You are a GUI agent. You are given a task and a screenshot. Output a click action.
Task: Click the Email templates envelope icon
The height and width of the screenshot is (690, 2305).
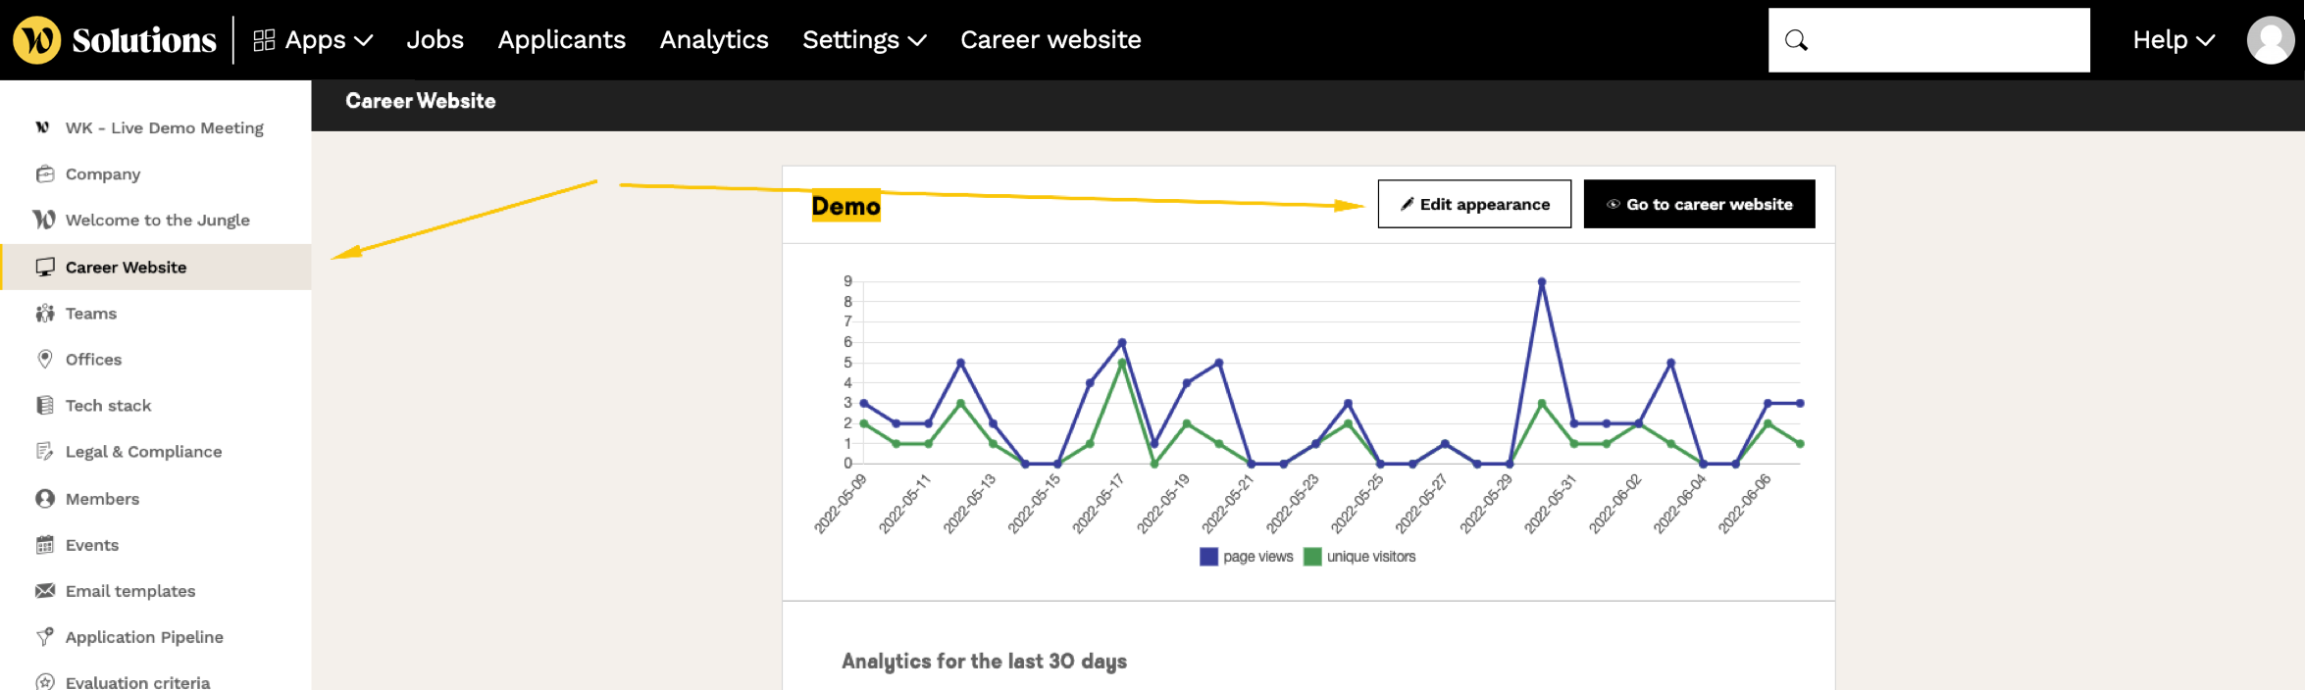point(45,591)
